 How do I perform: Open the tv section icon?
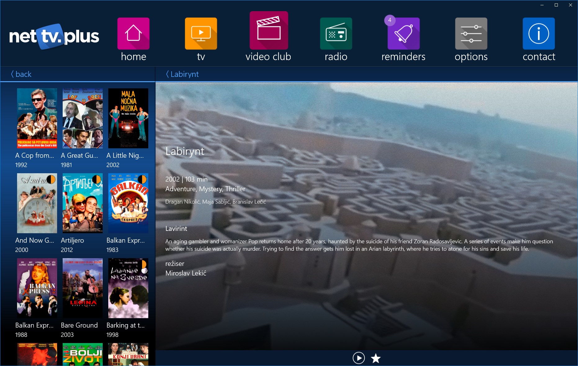[x=201, y=33]
